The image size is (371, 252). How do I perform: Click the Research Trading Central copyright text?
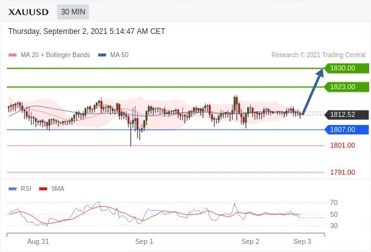pyautogui.click(x=318, y=55)
